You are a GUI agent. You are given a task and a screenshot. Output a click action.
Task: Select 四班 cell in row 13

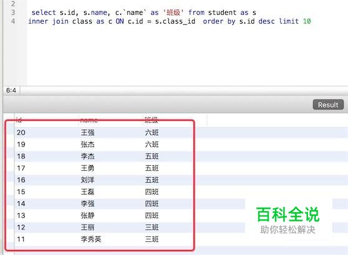pyautogui.click(x=152, y=215)
